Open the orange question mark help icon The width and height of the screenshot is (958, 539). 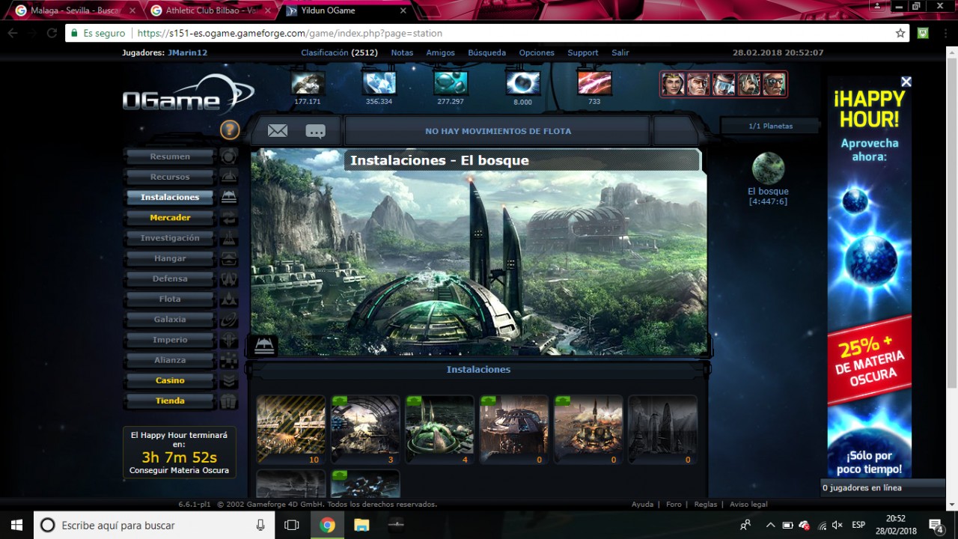(x=230, y=130)
